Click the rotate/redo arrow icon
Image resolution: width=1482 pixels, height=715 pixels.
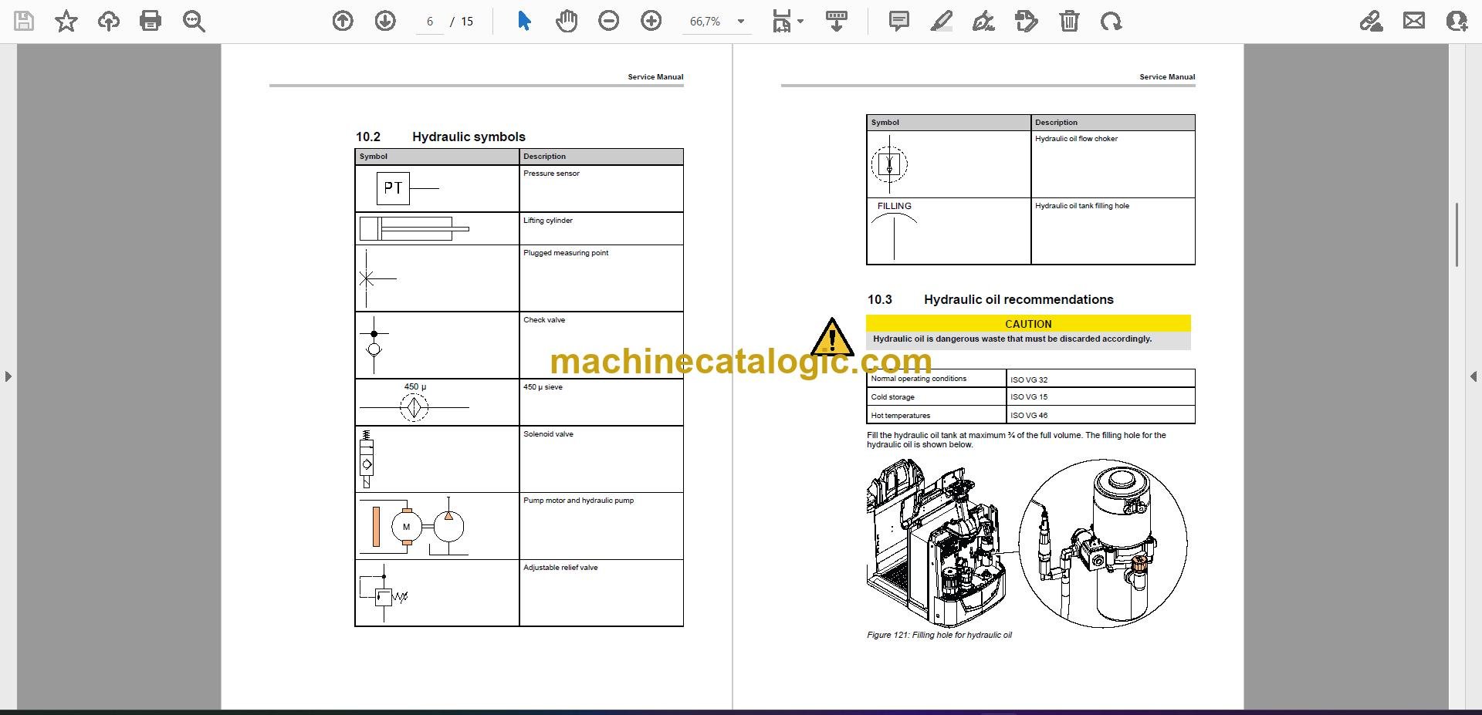1111,21
